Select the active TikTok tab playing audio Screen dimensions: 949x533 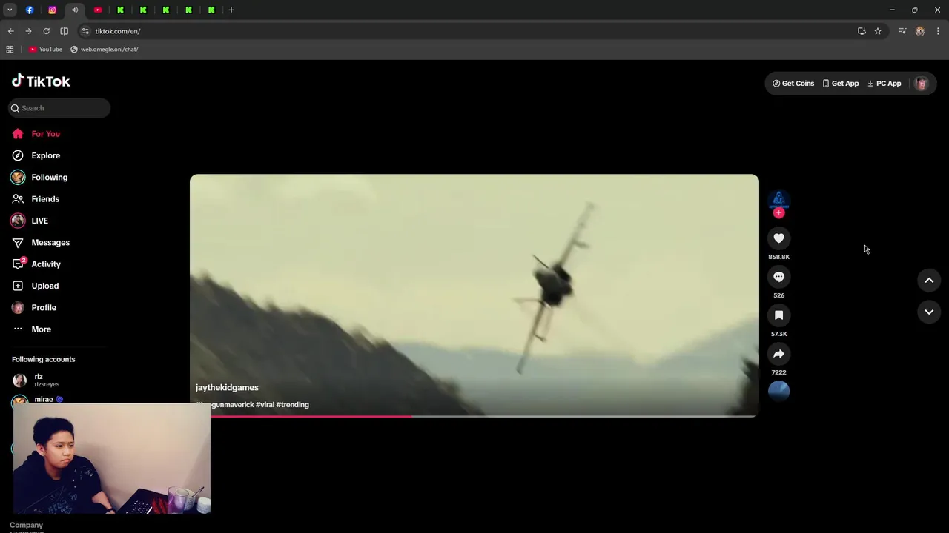(x=75, y=10)
